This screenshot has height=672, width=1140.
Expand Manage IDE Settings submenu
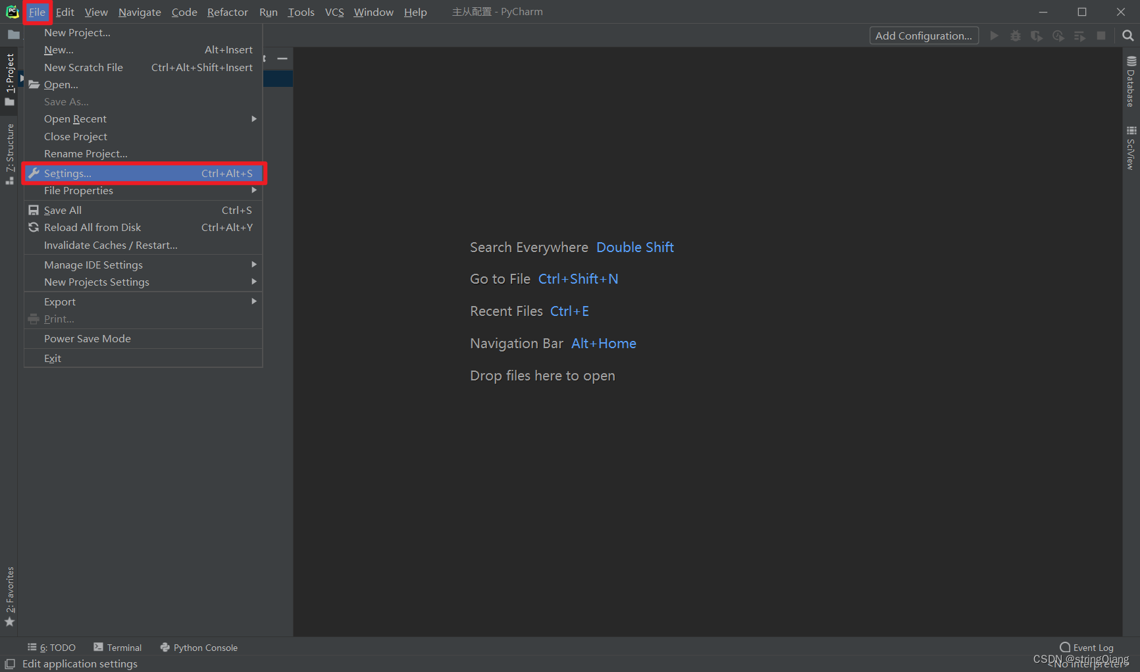[x=143, y=265]
